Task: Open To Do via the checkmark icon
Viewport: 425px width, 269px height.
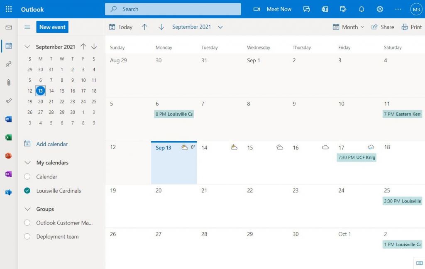Action: pos(8,101)
